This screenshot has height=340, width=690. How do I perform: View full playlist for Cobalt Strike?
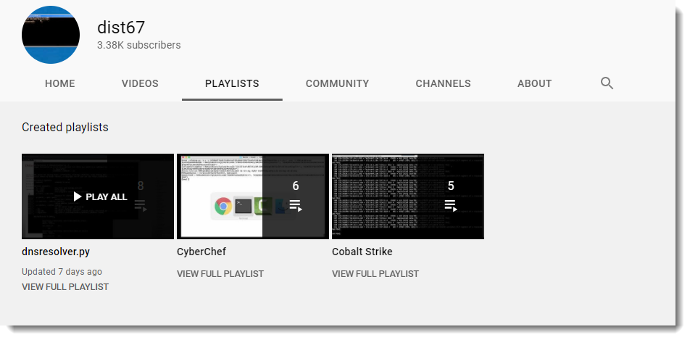375,274
